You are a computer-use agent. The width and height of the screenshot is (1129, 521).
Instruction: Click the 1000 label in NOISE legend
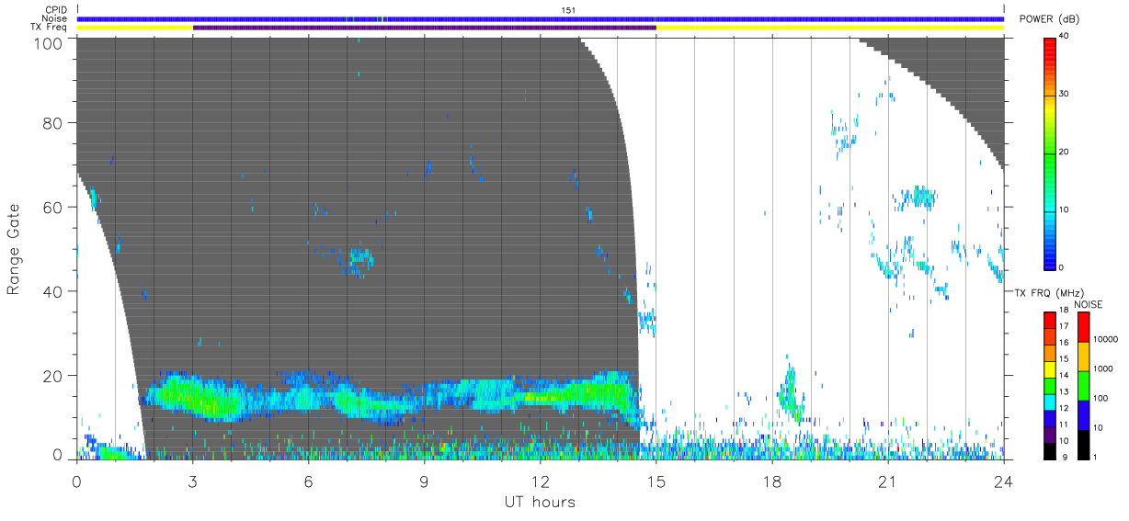(x=1101, y=368)
